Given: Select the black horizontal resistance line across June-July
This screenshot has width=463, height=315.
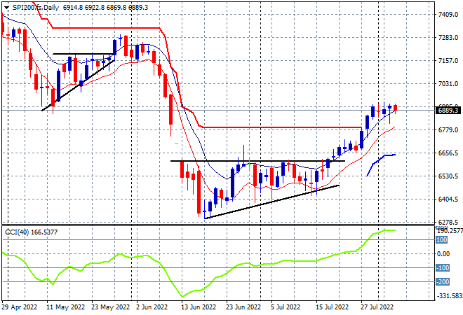Looking at the screenshot, I should [257, 161].
